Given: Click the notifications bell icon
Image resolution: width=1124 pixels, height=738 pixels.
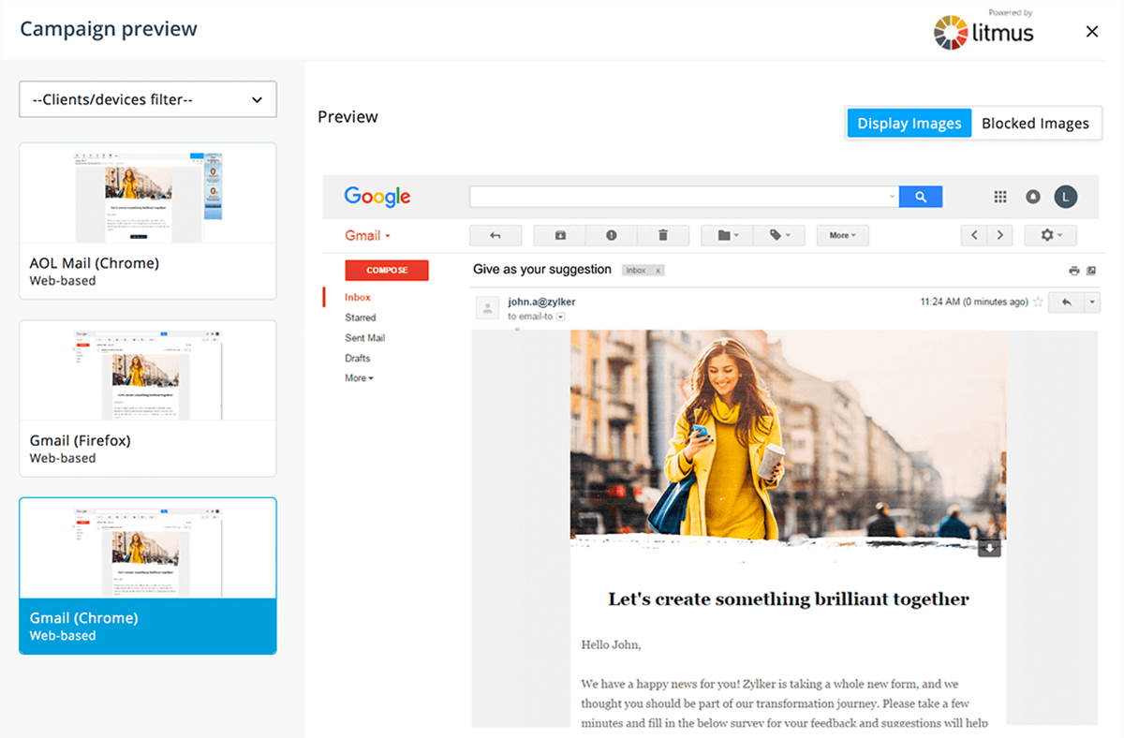Looking at the screenshot, I should point(1033,197).
